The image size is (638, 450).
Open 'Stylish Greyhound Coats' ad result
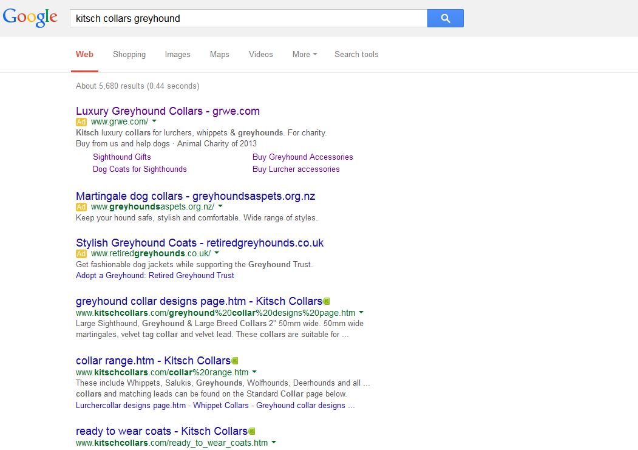coord(200,243)
